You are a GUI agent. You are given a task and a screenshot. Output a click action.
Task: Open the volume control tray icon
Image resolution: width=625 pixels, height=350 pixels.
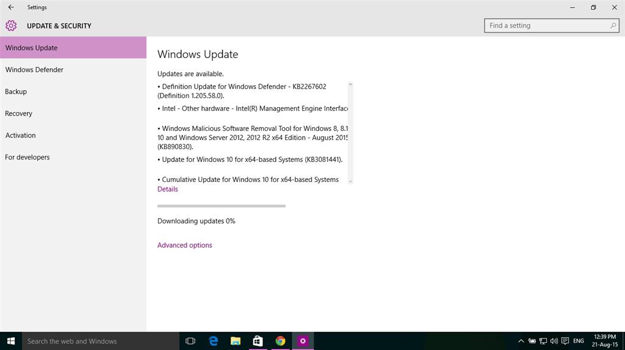click(554, 341)
